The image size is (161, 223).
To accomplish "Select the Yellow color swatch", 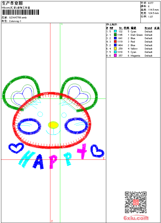I will point(115,48).
